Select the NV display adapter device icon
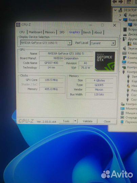This screenshot has height=183, width=137. [x=130, y=25]
